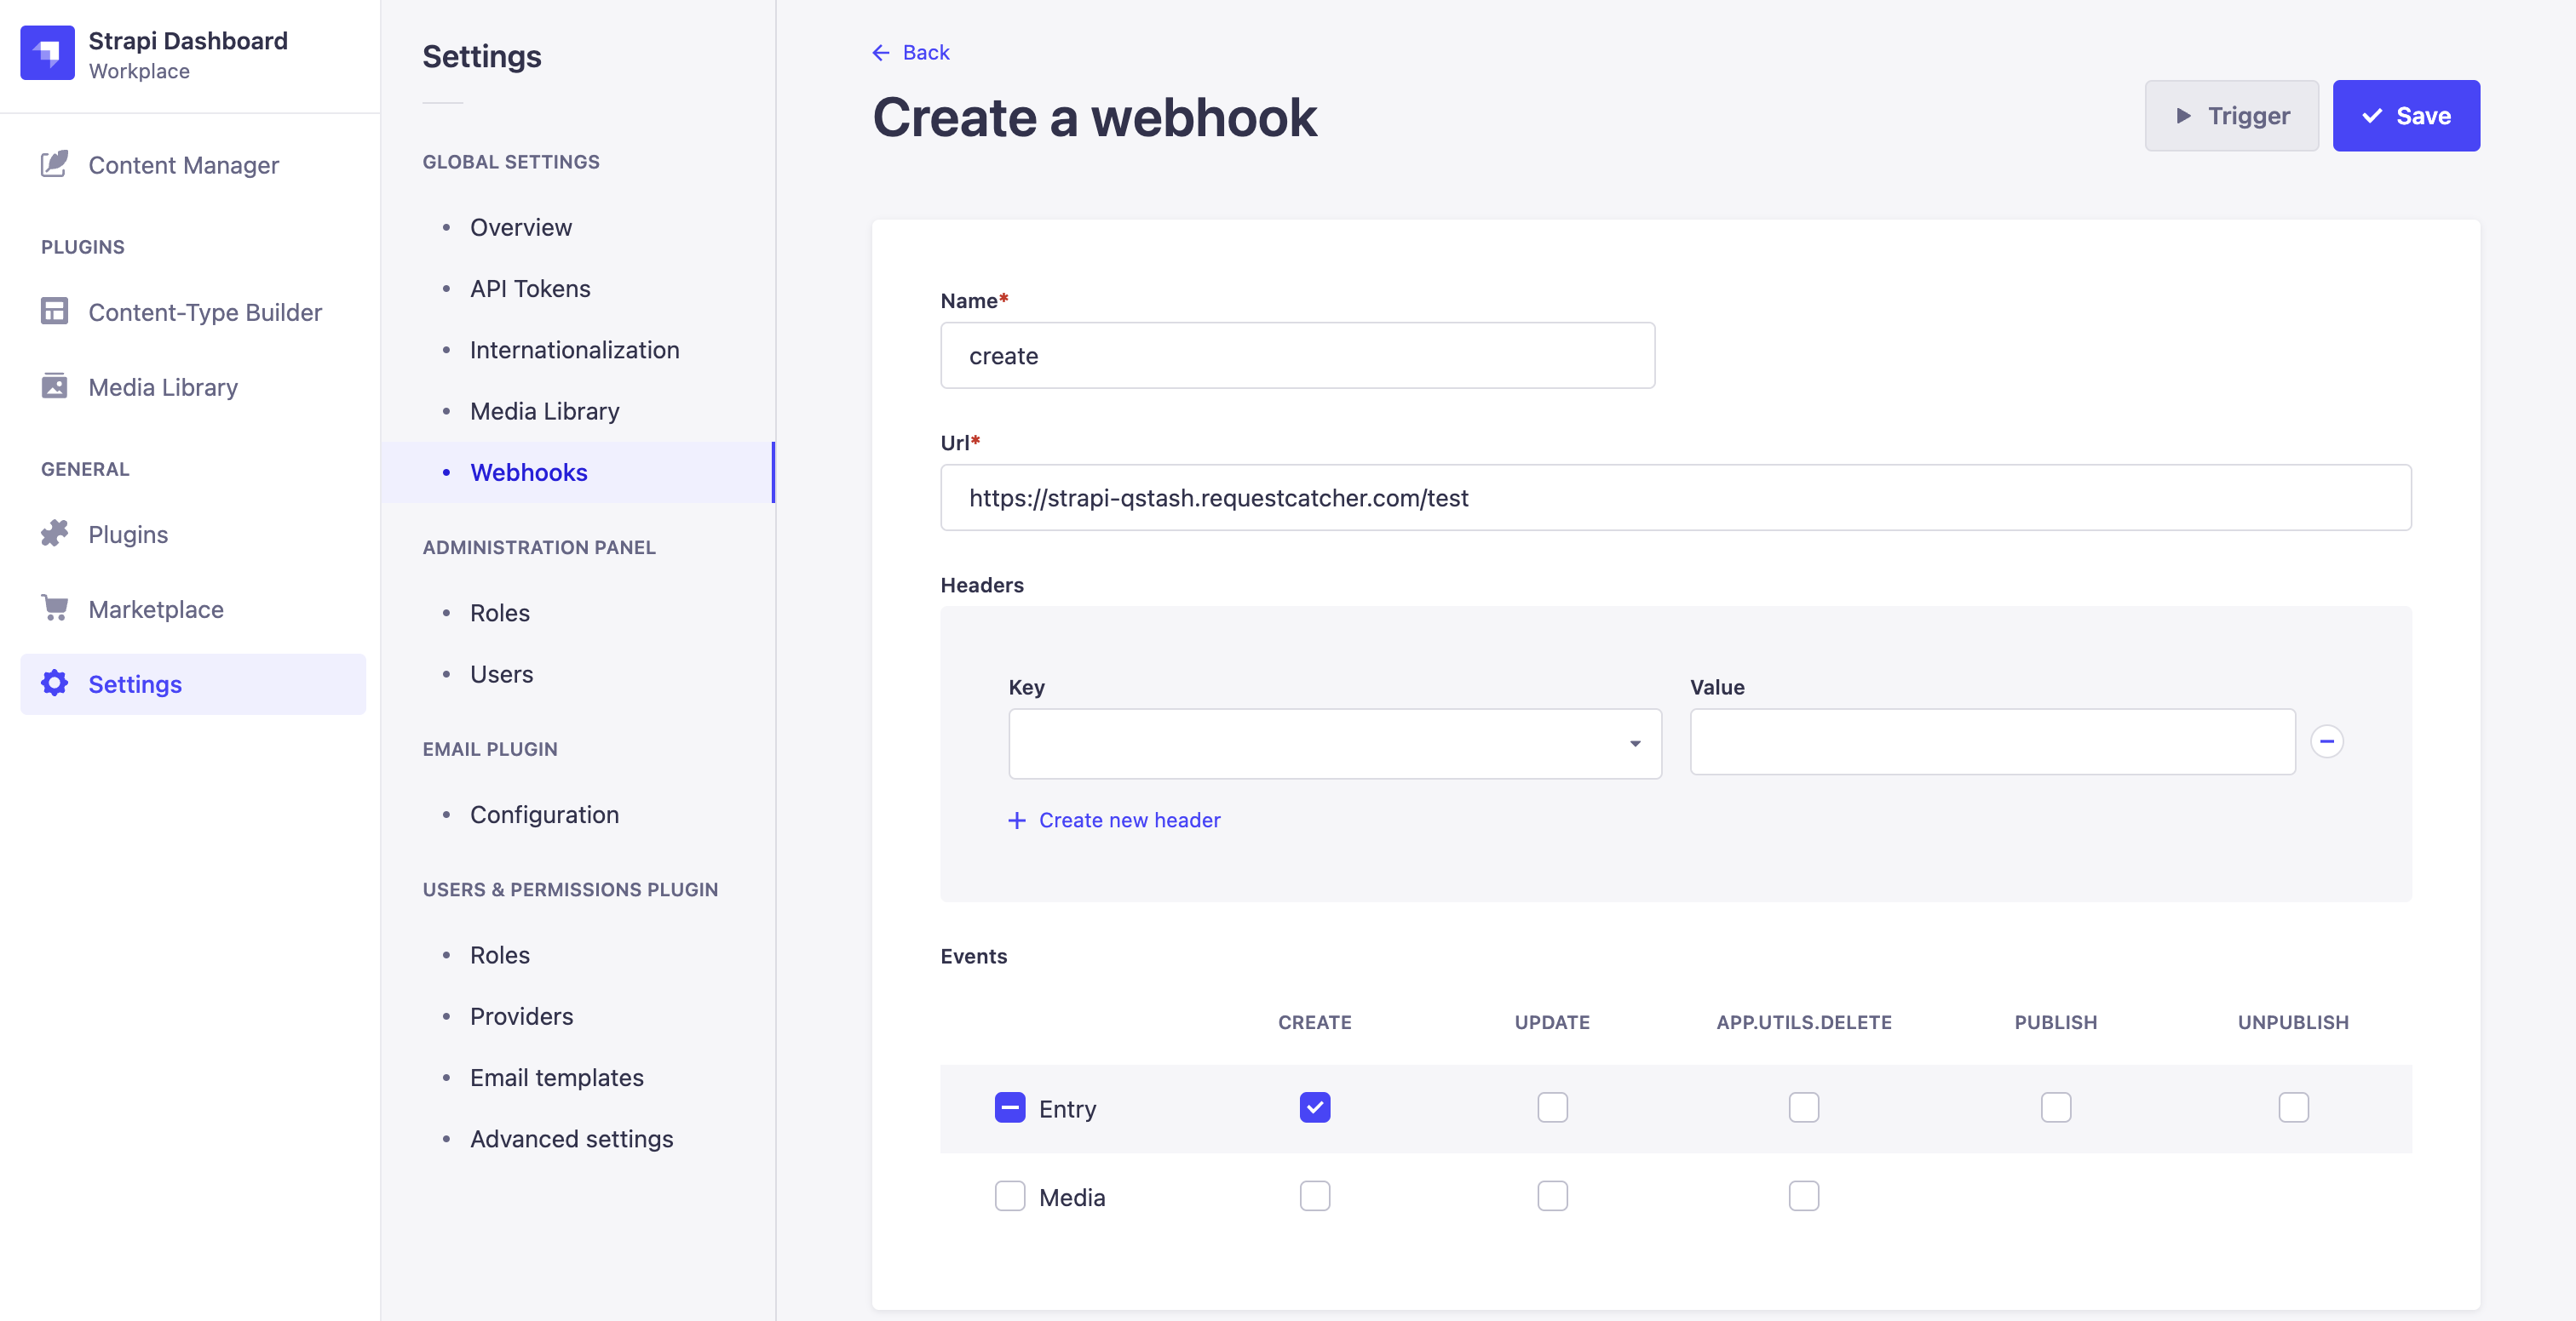This screenshot has width=2576, height=1321.
Task: Open Content Manager via its pencil icon
Action: click(54, 165)
